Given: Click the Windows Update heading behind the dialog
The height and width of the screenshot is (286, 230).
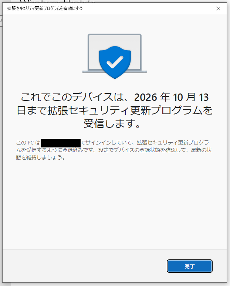Looking at the screenshot, I should coord(58,1).
